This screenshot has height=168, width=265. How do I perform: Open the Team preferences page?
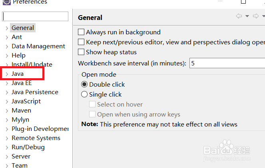pyautogui.click(x=20, y=166)
